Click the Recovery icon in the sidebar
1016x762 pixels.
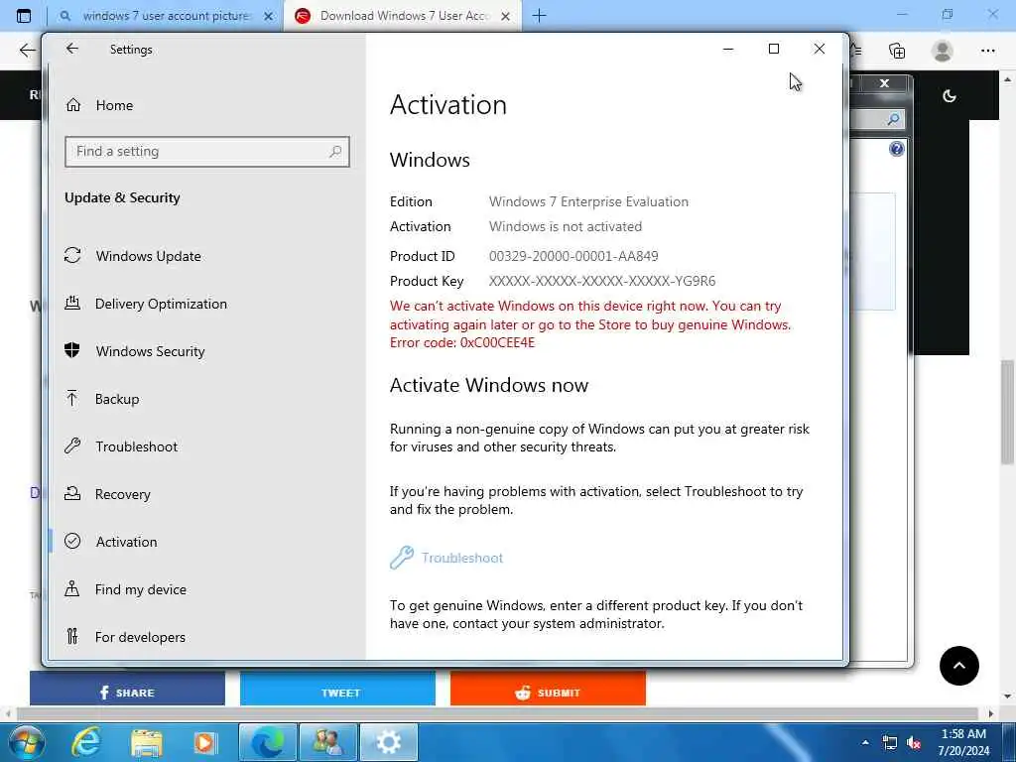pos(72,494)
